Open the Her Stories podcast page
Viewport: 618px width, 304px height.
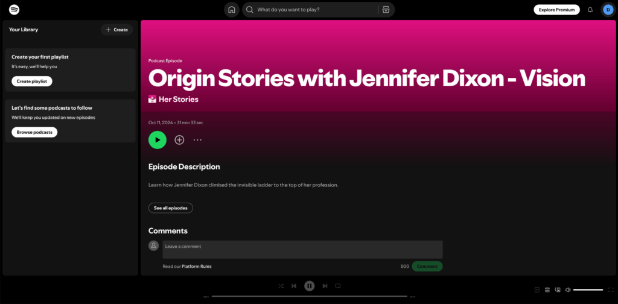pyautogui.click(x=177, y=99)
